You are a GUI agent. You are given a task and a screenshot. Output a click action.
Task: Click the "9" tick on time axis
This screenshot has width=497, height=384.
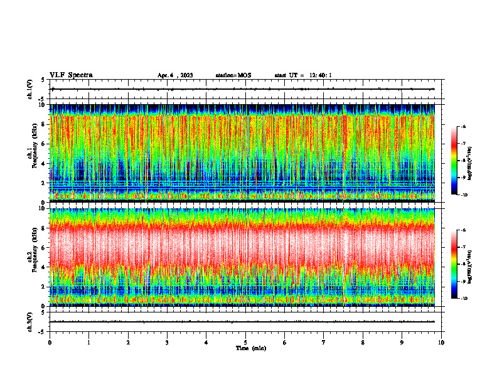pyautogui.click(x=402, y=343)
